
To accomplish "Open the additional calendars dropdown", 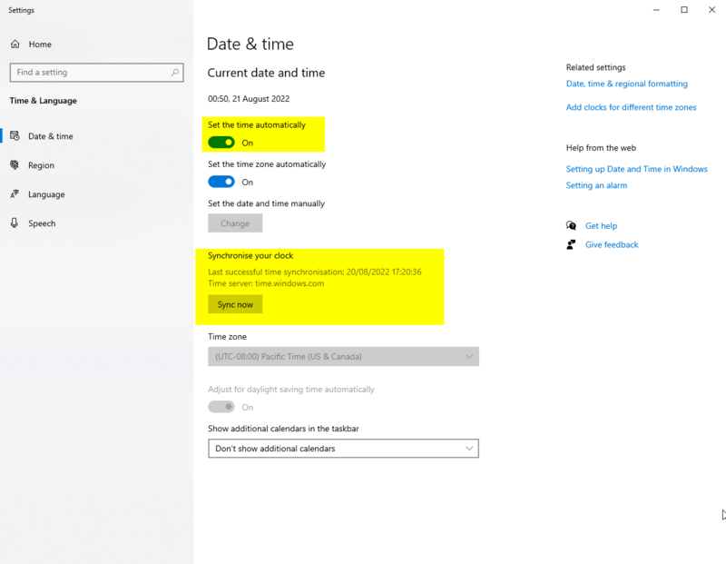I will coord(343,448).
